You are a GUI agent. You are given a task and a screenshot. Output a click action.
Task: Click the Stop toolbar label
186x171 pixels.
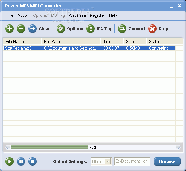point(163,29)
